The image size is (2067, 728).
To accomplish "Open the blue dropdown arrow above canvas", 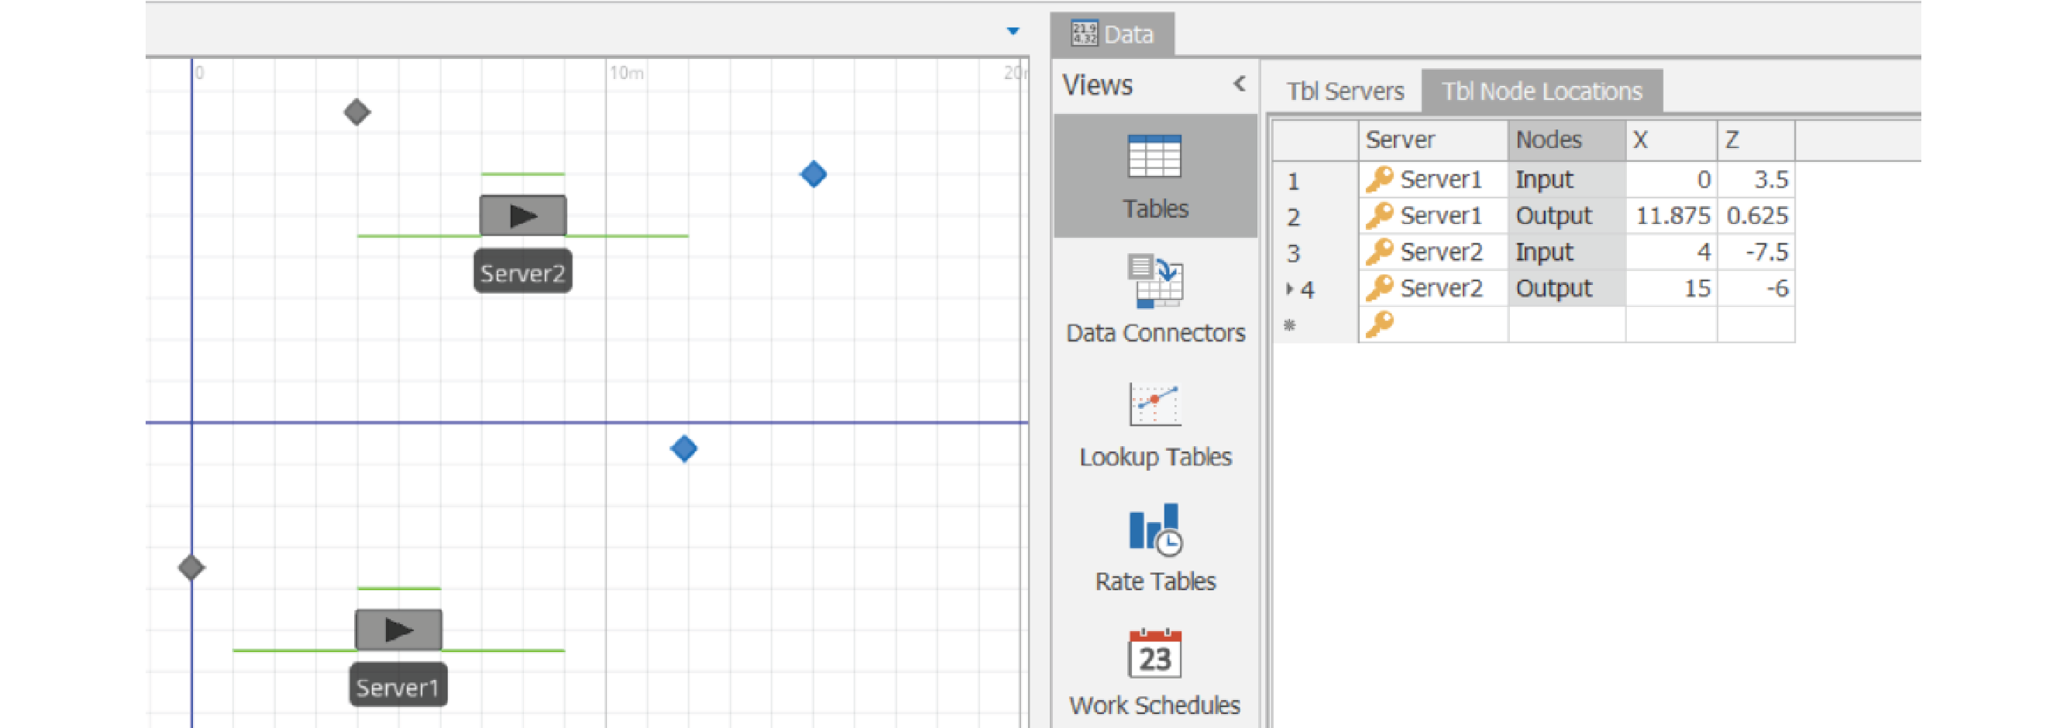I will [1013, 31].
